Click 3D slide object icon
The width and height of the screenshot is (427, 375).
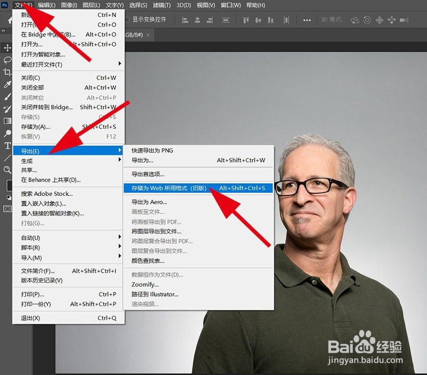[x=392, y=20]
